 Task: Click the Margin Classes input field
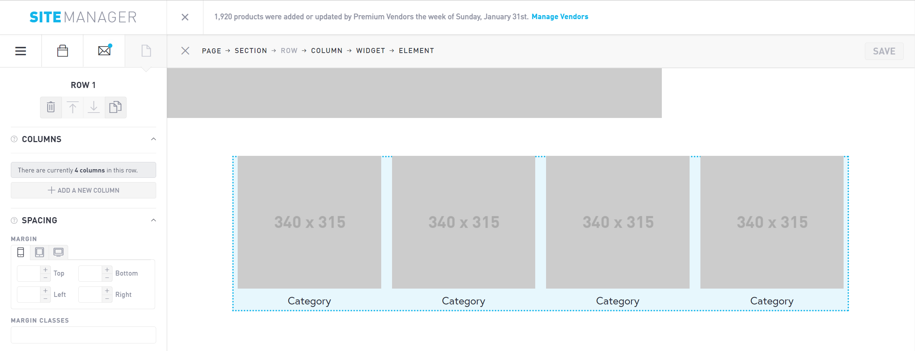pyautogui.click(x=83, y=335)
